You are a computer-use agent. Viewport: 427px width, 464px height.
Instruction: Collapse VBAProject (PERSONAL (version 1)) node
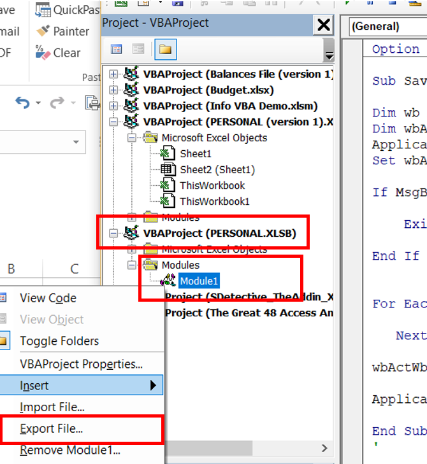click(x=113, y=122)
